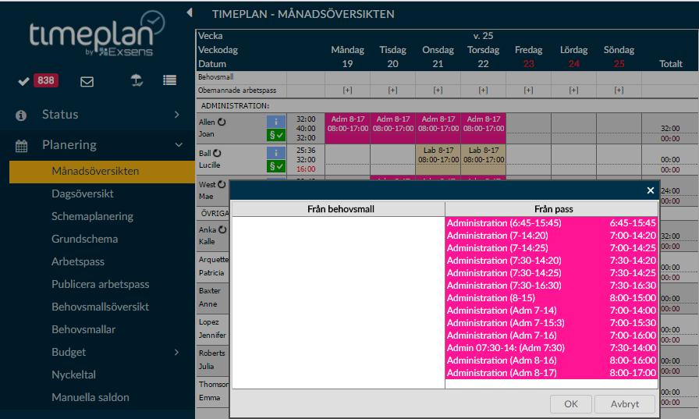Click the Status info icon
This screenshot has height=419, width=699.
click(x=21, y=115)
